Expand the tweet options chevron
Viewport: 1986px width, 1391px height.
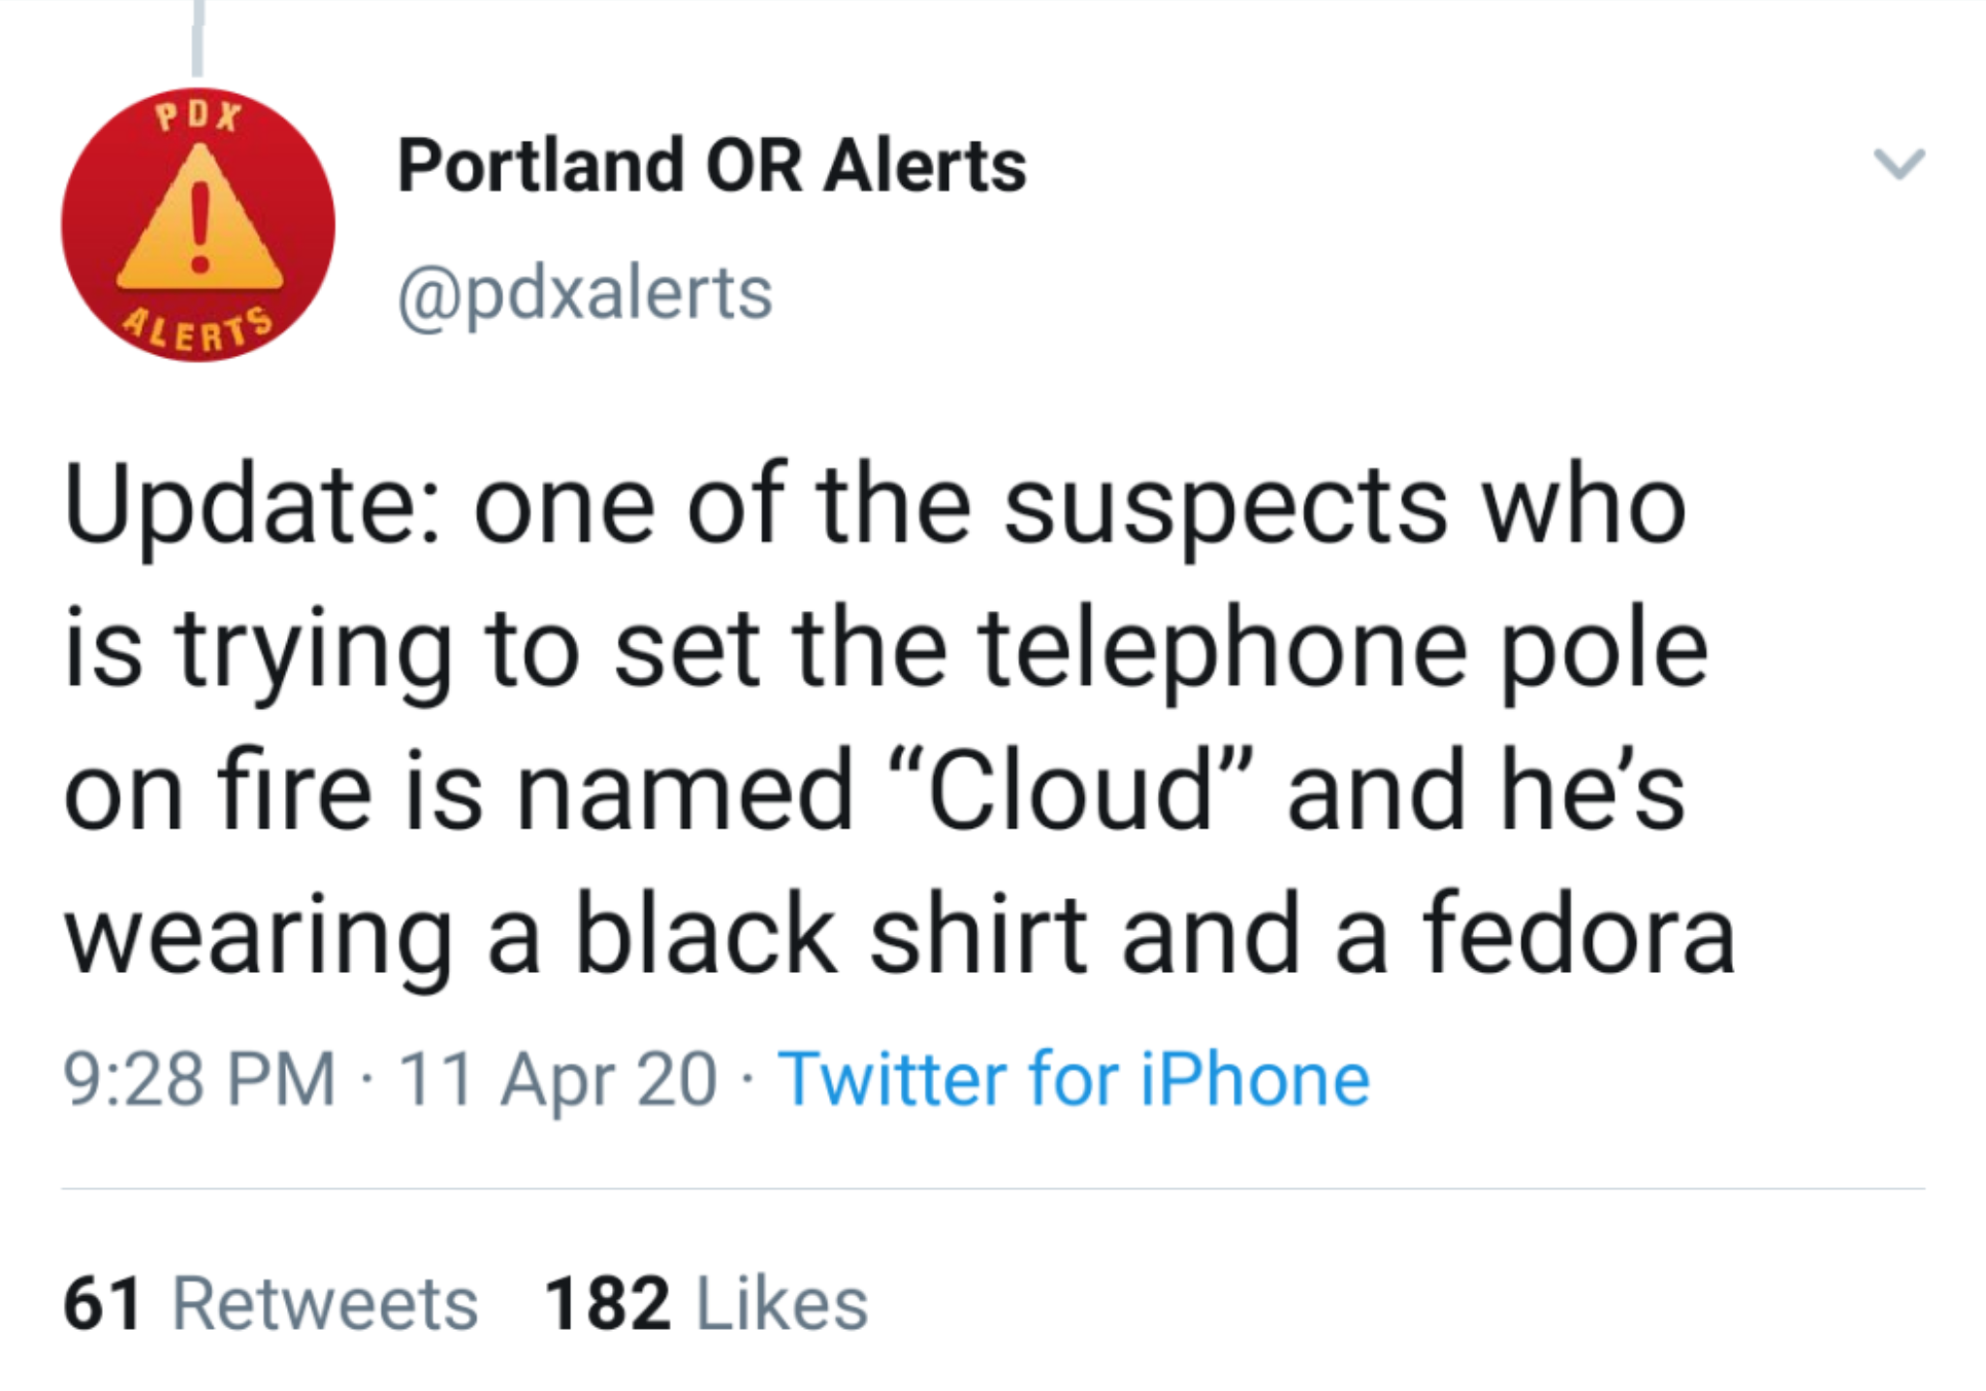coord(1898,164)
